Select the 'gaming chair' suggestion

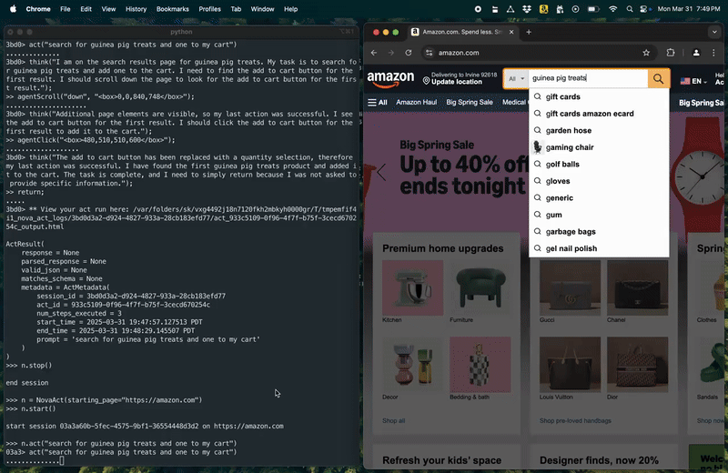point(599,147)
